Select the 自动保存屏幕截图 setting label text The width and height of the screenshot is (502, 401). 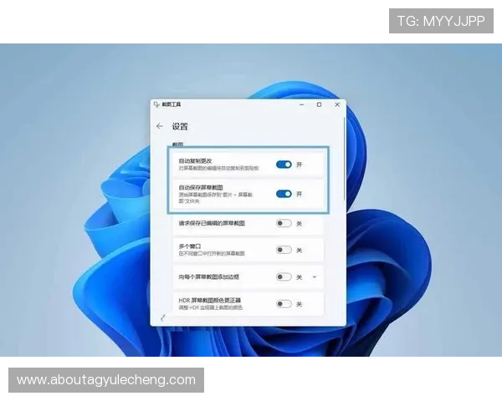click(x=201, y=188)
